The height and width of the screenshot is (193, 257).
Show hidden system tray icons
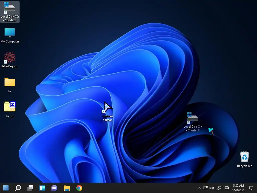point(199,188)
